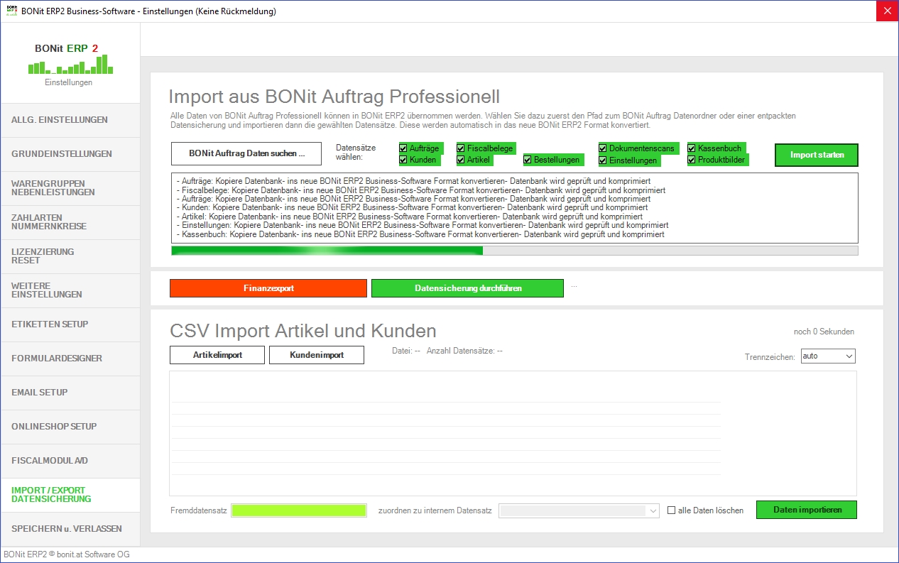
Task: Expand the internem Datensatz combo box
Action: [x=579, y=510]
